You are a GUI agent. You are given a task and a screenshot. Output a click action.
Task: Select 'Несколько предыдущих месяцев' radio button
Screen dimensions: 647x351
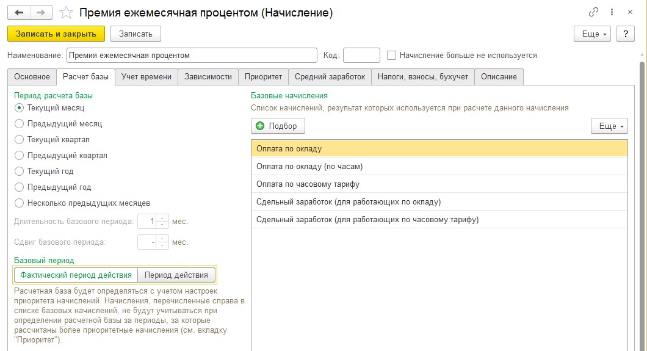coord(19,203)
